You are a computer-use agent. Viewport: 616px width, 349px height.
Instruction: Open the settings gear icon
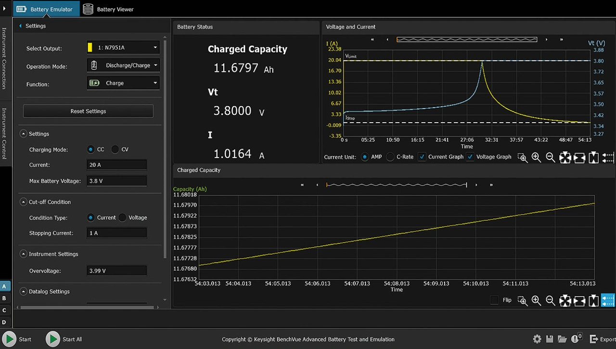(x=537, y=339)
